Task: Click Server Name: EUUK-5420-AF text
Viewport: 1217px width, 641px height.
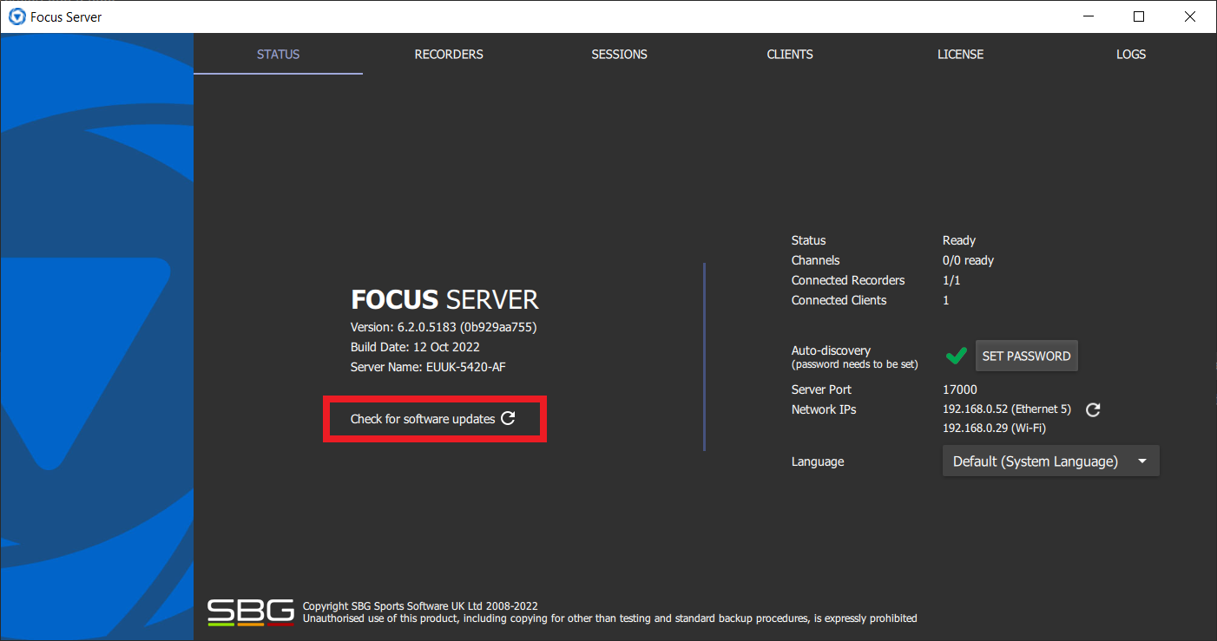Action: (428, 367)
